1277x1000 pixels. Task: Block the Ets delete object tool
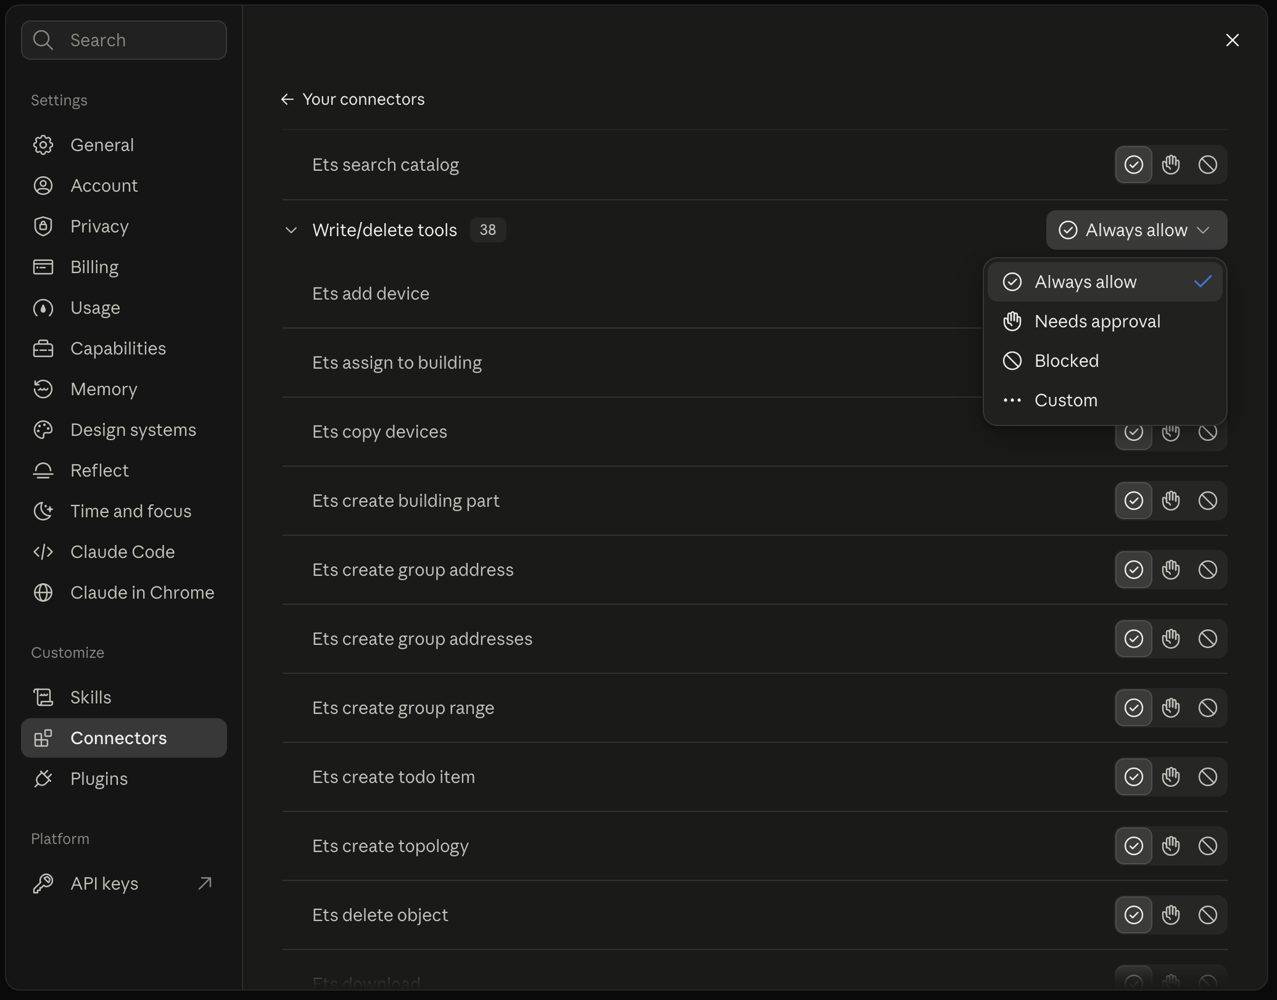tap(1207, 914)
